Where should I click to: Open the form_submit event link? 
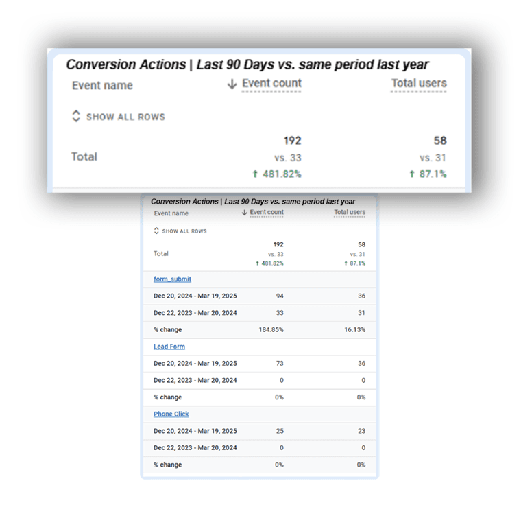[172, 279]
